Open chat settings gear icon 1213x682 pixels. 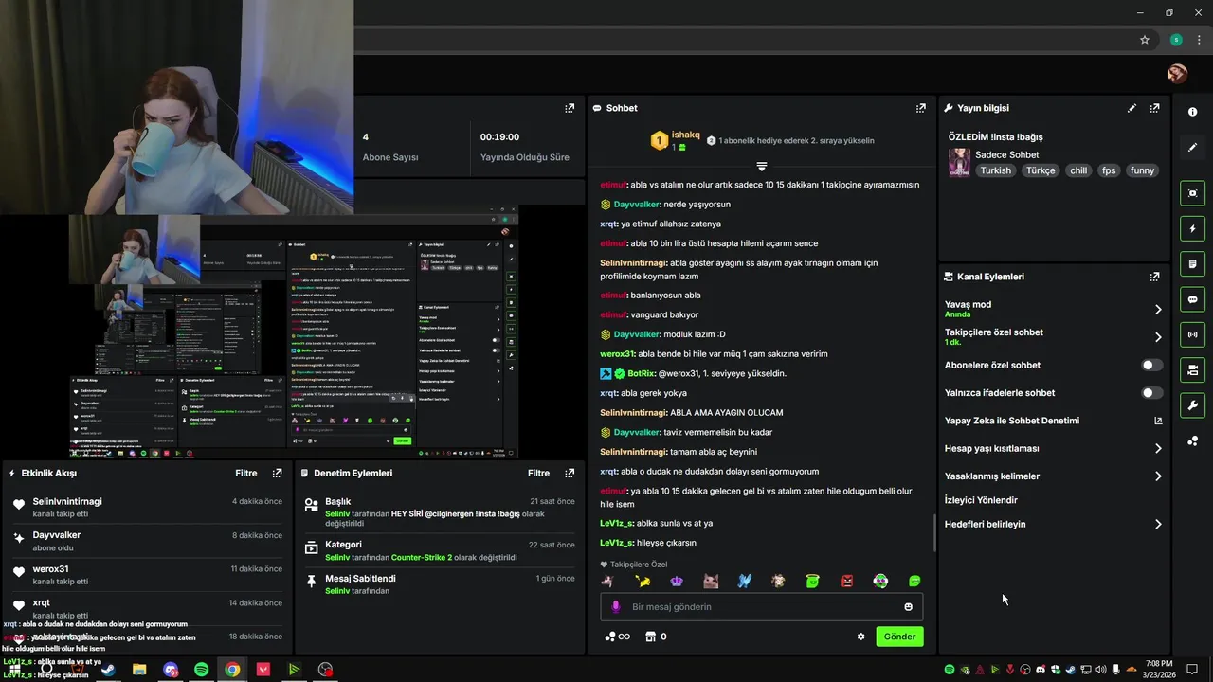tap(860, 637)
